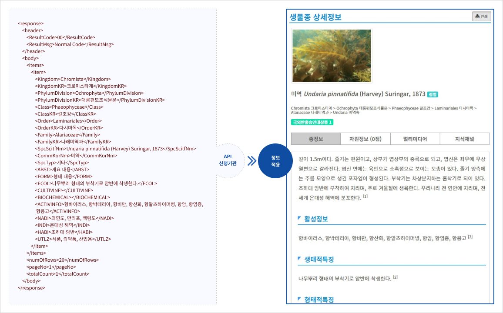Click the <CommKorNm>미역 XML line
This screenshot has height=313, width=503.
coord(76,156)
